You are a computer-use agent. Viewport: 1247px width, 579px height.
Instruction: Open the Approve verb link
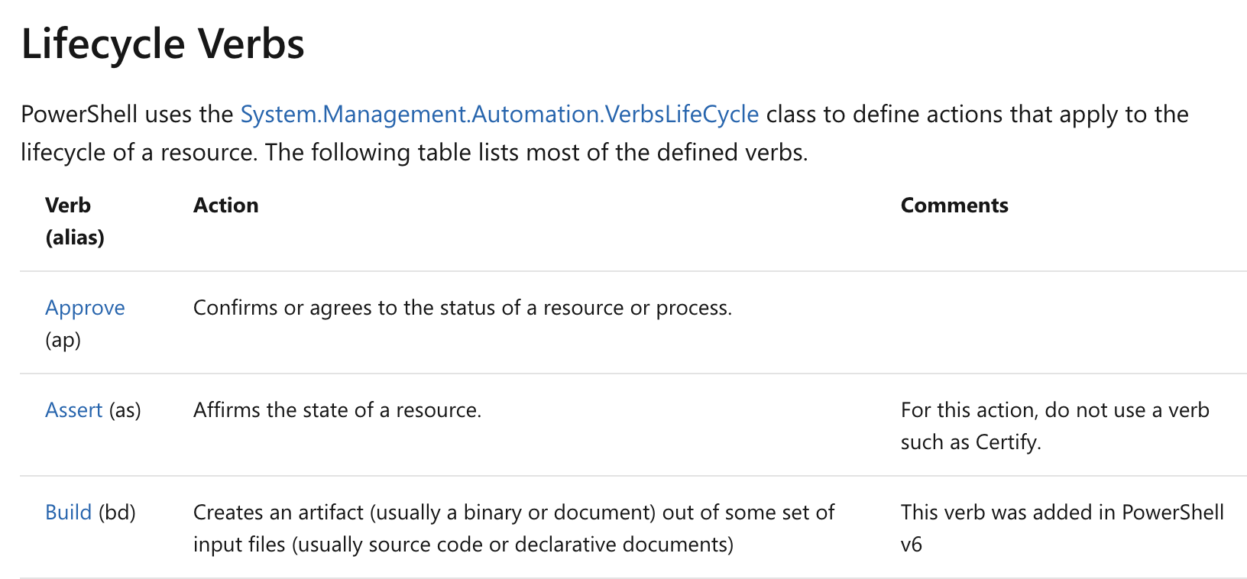[x=85, y=308]
